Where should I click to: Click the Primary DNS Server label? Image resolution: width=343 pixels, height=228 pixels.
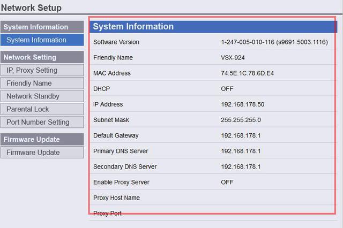click(x=121, y=151)
